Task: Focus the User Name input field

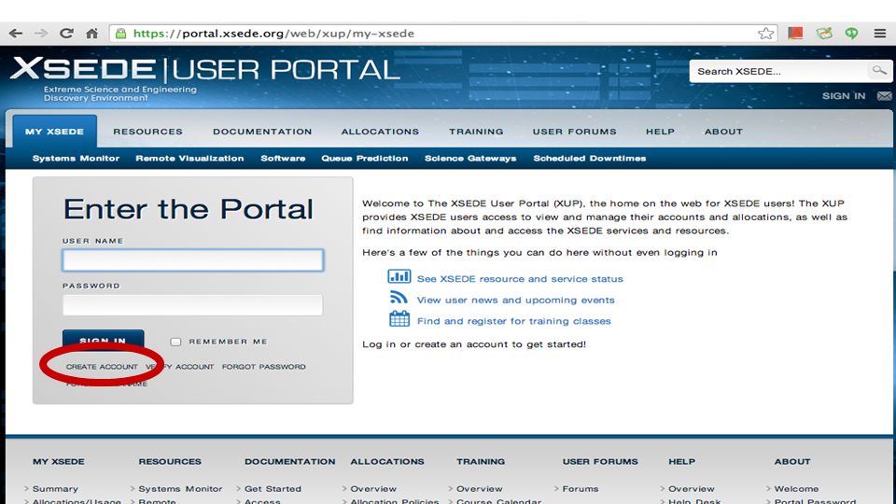Action: click(193, 260)
